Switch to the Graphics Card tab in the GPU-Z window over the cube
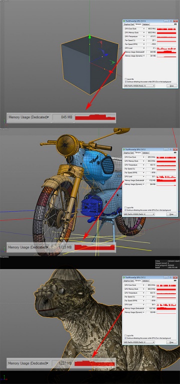This screenshot has height=384, width=180. point(128,24)
